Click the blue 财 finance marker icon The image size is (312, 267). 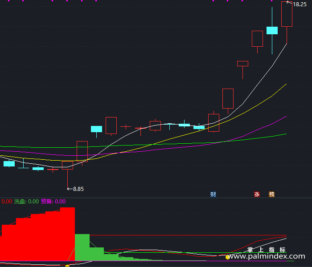click(x=213, y=194)
